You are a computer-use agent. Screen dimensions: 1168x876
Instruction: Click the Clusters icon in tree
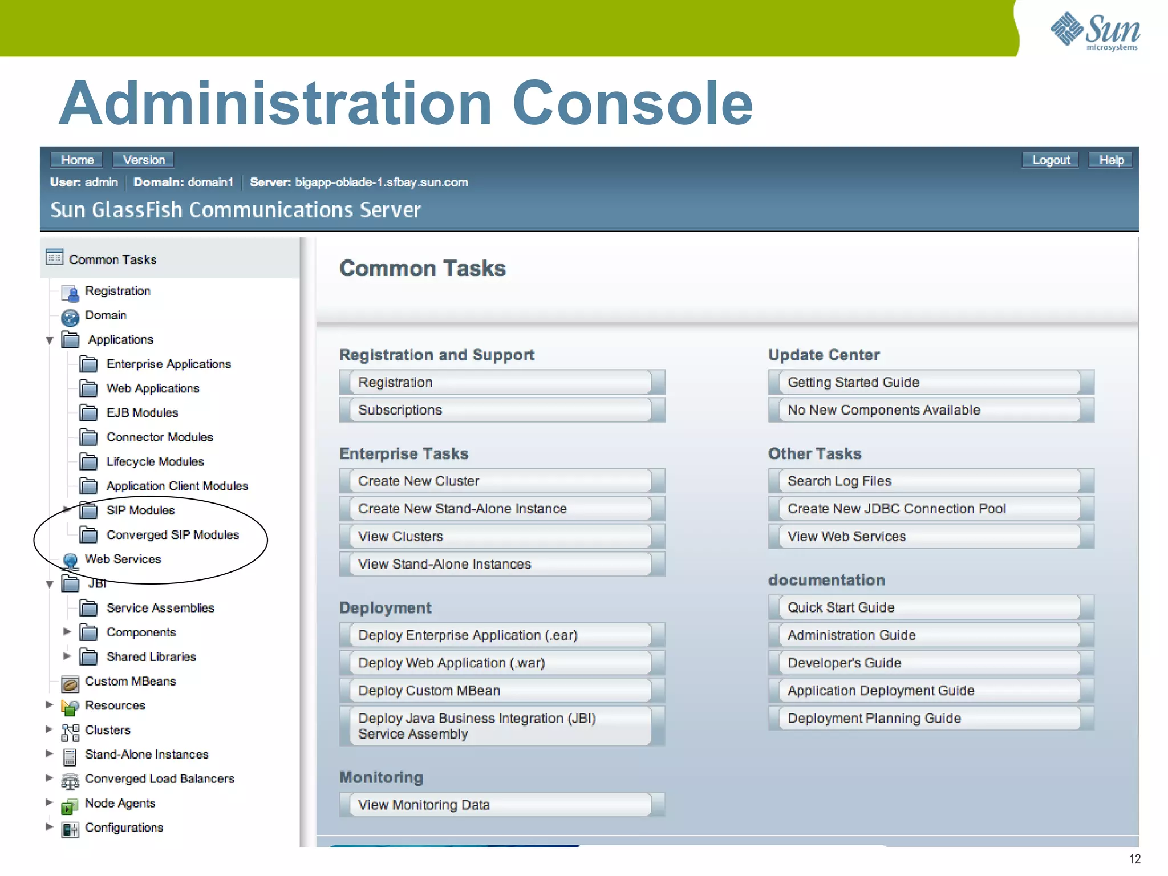(x=70, y=732)
